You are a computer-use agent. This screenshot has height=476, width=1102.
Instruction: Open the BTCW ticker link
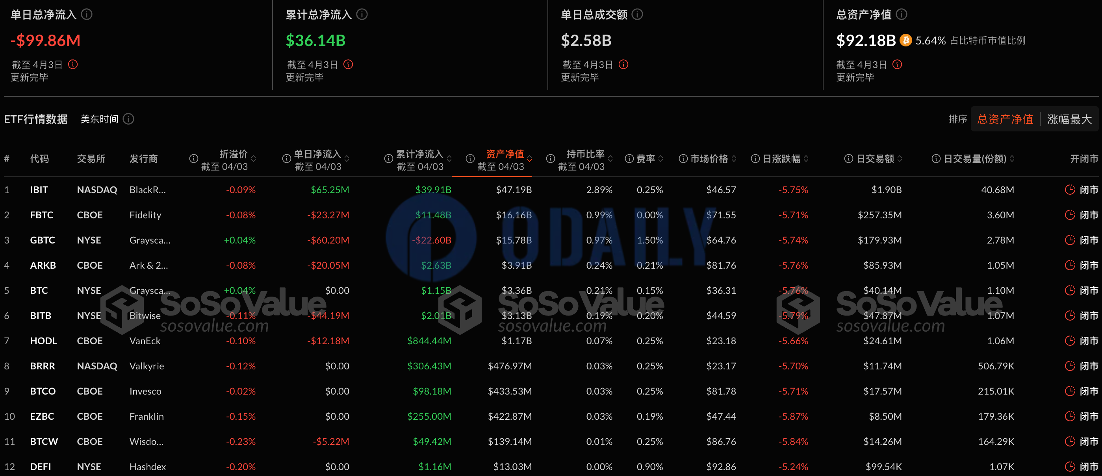click(44, 441)
